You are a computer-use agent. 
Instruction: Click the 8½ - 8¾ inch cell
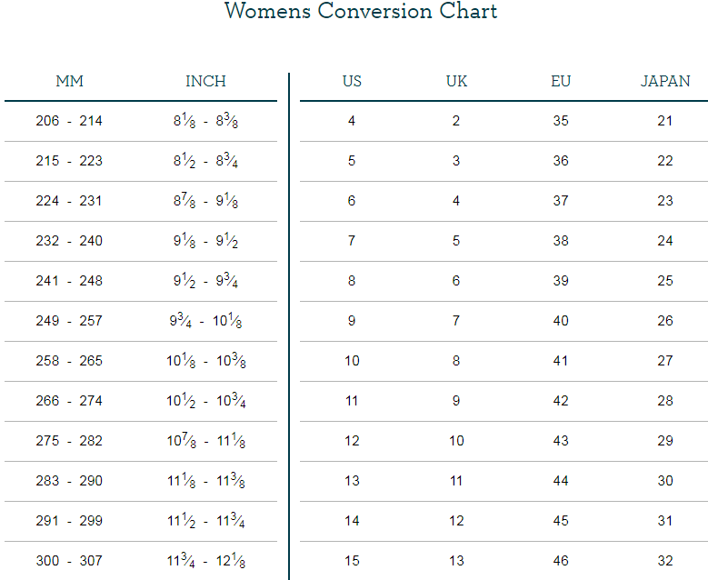point(206,162)
